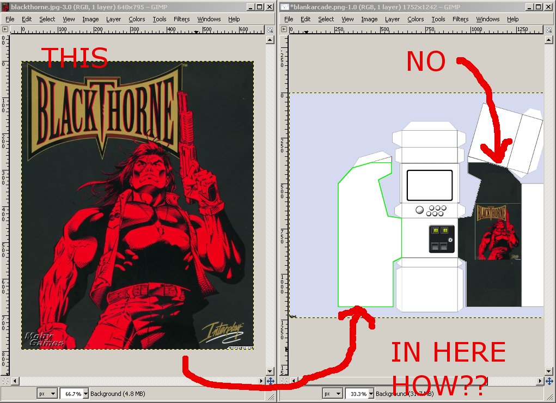Open Image menu in blackthorne.jpg window
The image size is (556, 403).
tap(90, 19)
